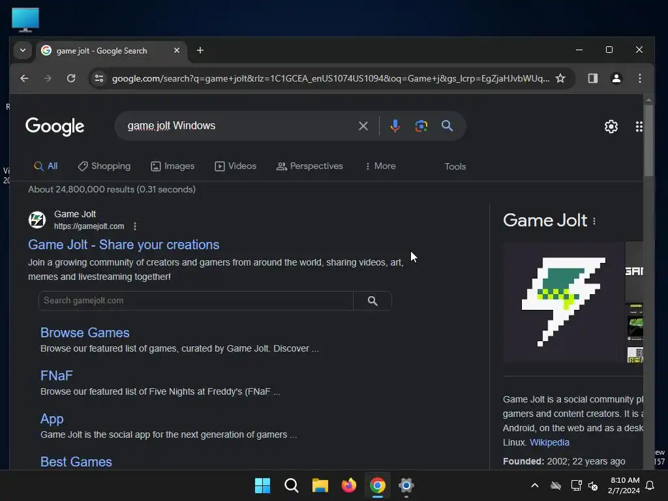The height and width of the screenshot is (501, 668).
Task: Click the Game Jolt favicon in result
Action: pyautogui.click(x=37, y=220)
